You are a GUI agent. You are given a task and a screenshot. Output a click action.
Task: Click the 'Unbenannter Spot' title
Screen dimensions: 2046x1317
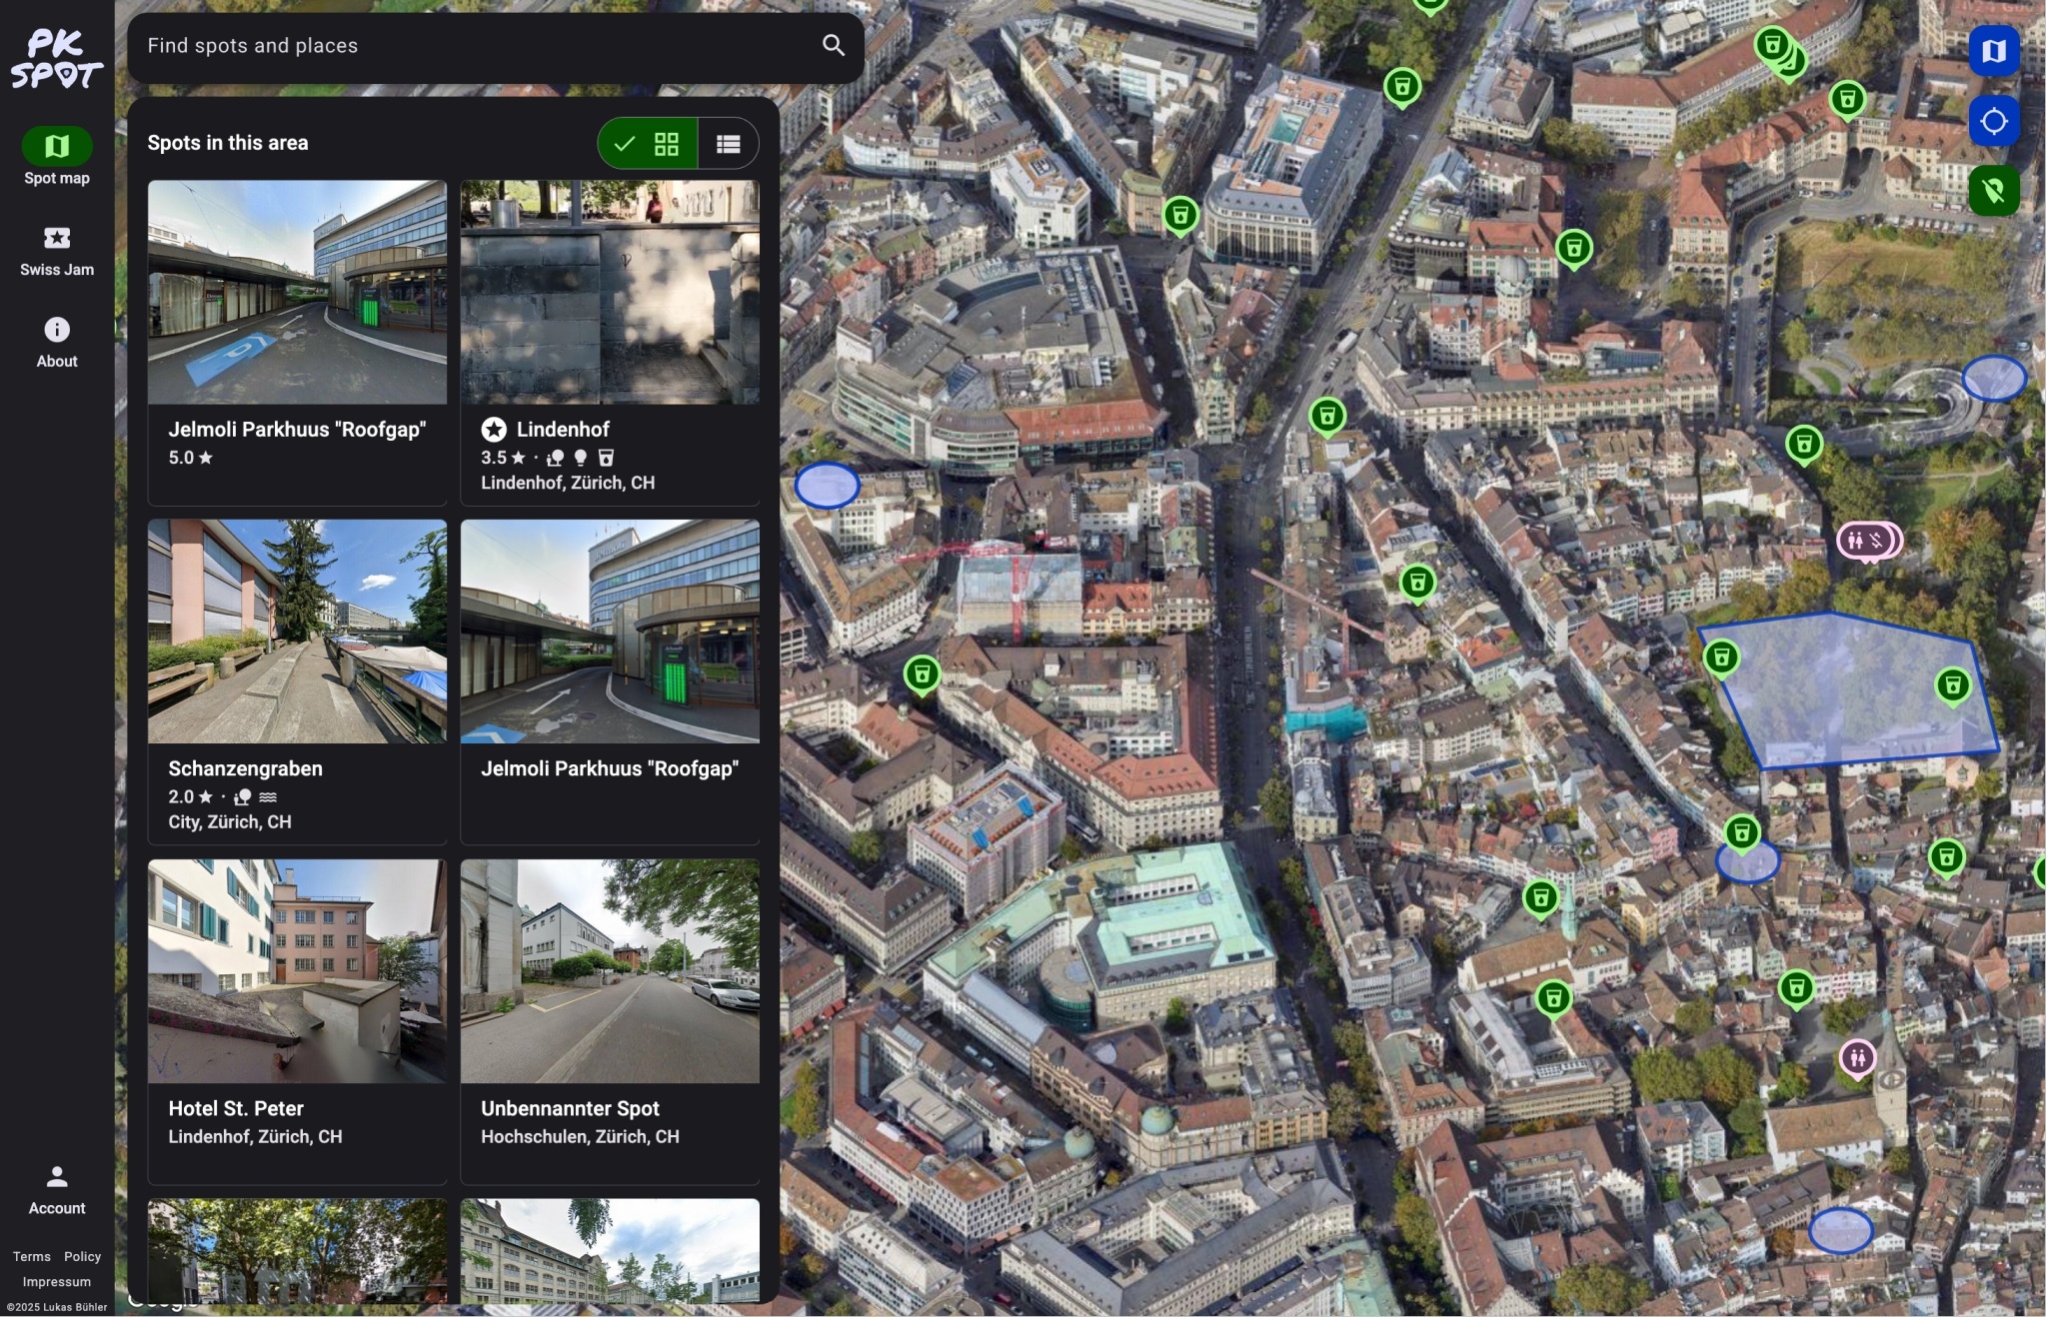point(570,1108)
